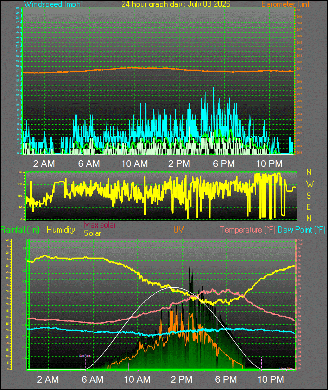The width and height of the screenshot is (328, 390).
Task: Click '10 AM' under the bottom temperature graph
Action: (137, 379)
